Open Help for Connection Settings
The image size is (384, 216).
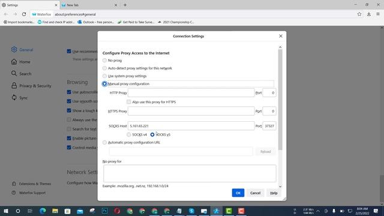[274, 193]
